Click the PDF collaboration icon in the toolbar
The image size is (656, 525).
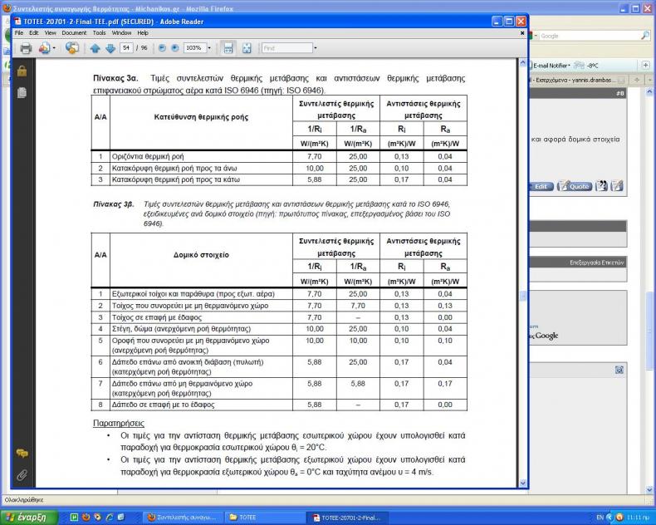coord(44,48)
